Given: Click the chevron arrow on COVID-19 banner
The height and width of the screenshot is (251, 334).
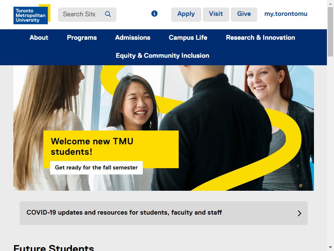Looking at the screenshot, I should click(x=299, y=213).
